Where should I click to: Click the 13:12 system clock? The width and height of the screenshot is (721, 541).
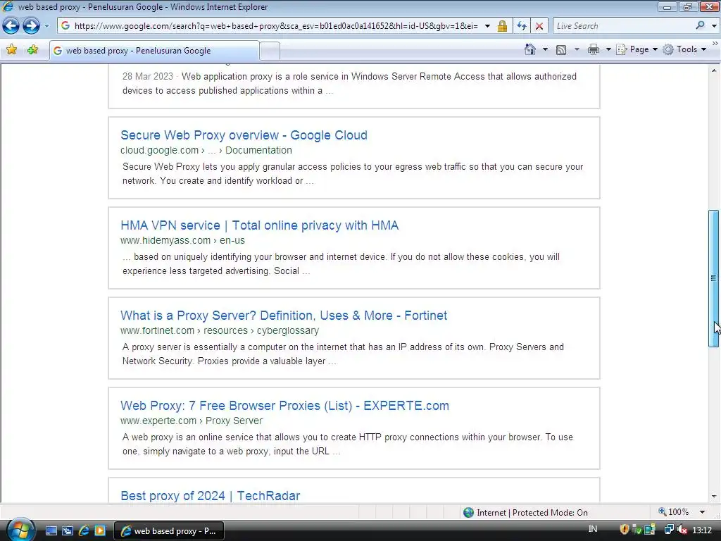point(702,530)
